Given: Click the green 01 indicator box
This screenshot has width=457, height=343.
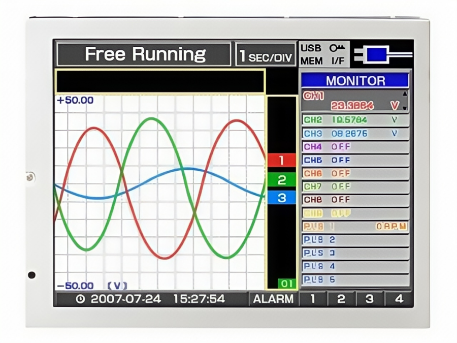Looking at the screenshot, I should (285, 283).
